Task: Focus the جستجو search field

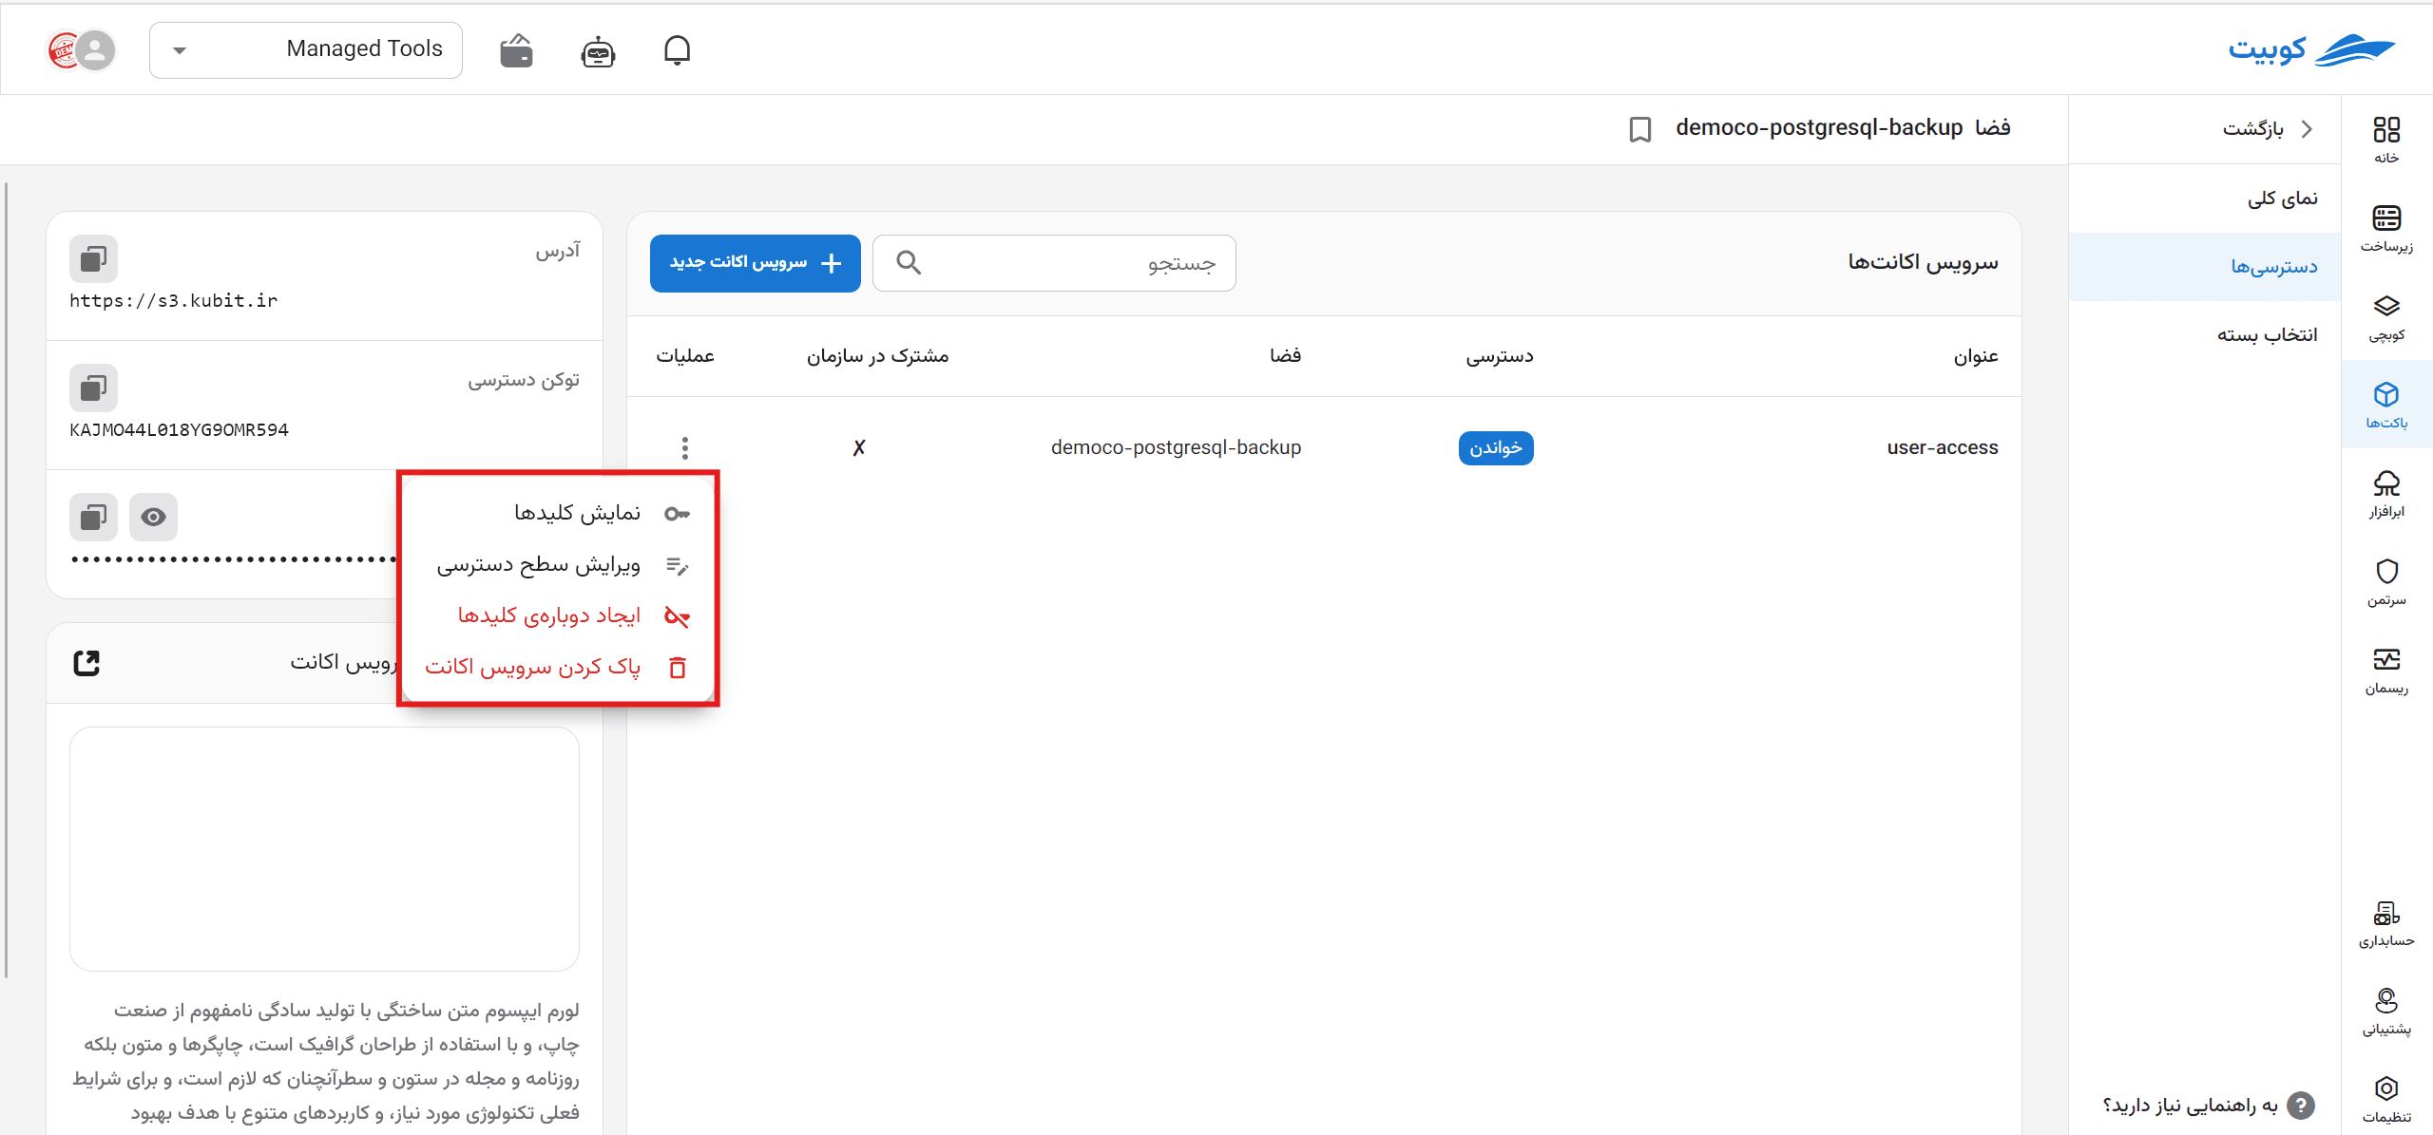Action: (x=1054, y=263)
